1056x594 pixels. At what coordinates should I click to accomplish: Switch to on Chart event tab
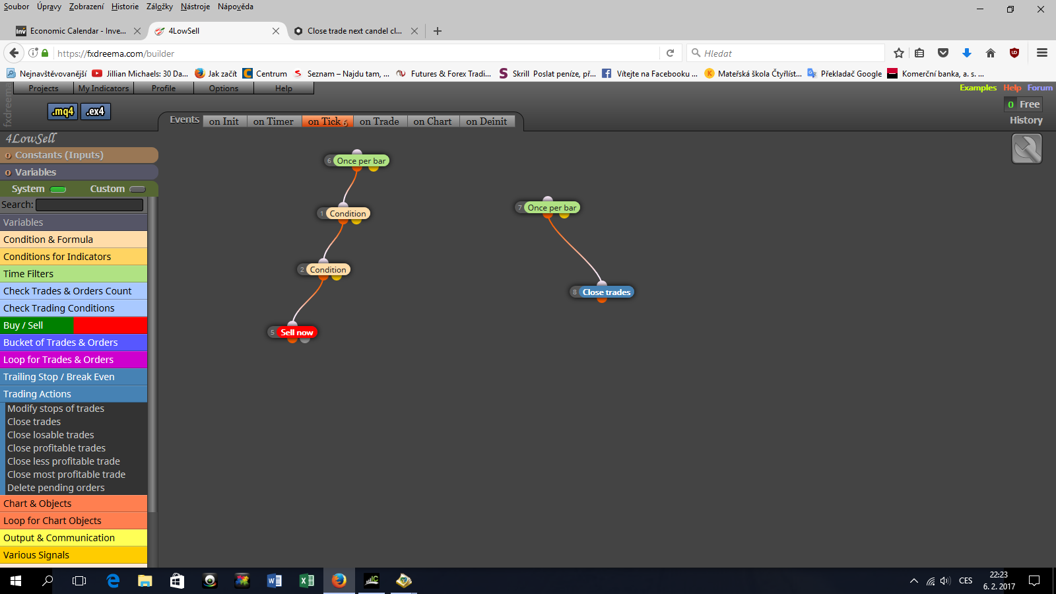[432, 121]
